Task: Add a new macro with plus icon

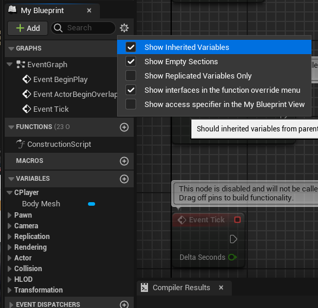Action: 124,161
